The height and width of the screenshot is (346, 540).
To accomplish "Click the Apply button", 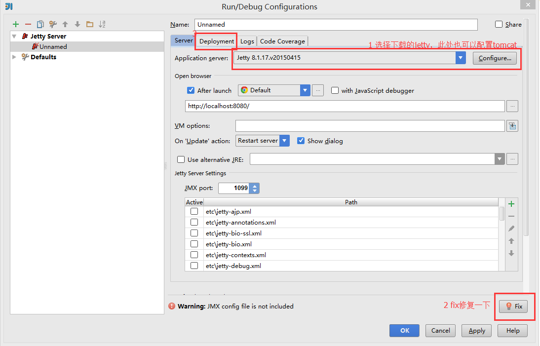I will pyautogui.click(x=477, y=331).
